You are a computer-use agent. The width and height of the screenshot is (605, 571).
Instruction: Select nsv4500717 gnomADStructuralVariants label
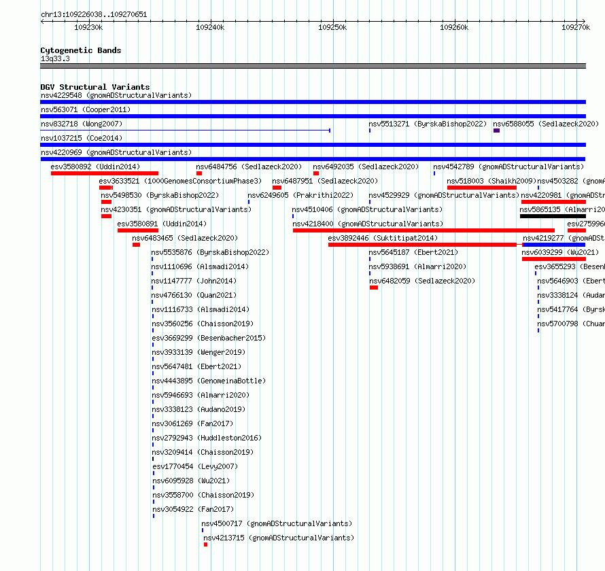coord(277,523)
